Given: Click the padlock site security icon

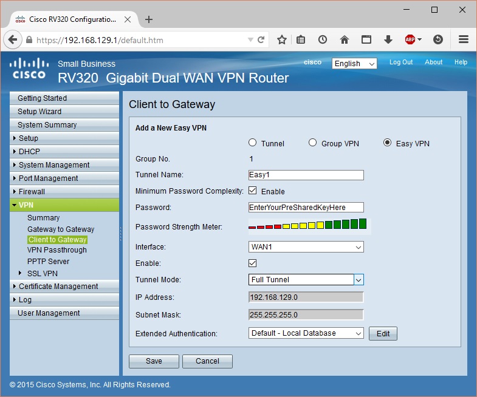Looking at the screenshot, I should pos(29,40).
